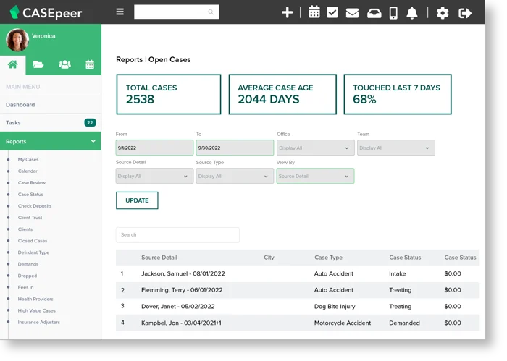This screenshot has height=361, width=507.
Task: Select row Flemming, Terry - 06/01/2022
Action: point(298,290)
